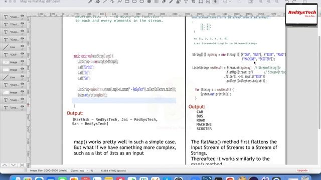The height and width of the screenshot is (180, 321).
Task: Hide the "[Kart..." text layer
Action: coord(22,84)
